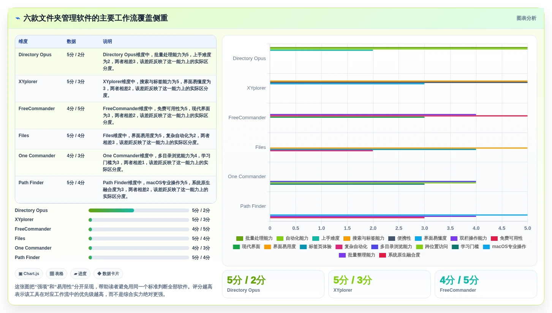552x313 pixels.
Task: Click the Directory Opus description text
Action: click(157, 62)
